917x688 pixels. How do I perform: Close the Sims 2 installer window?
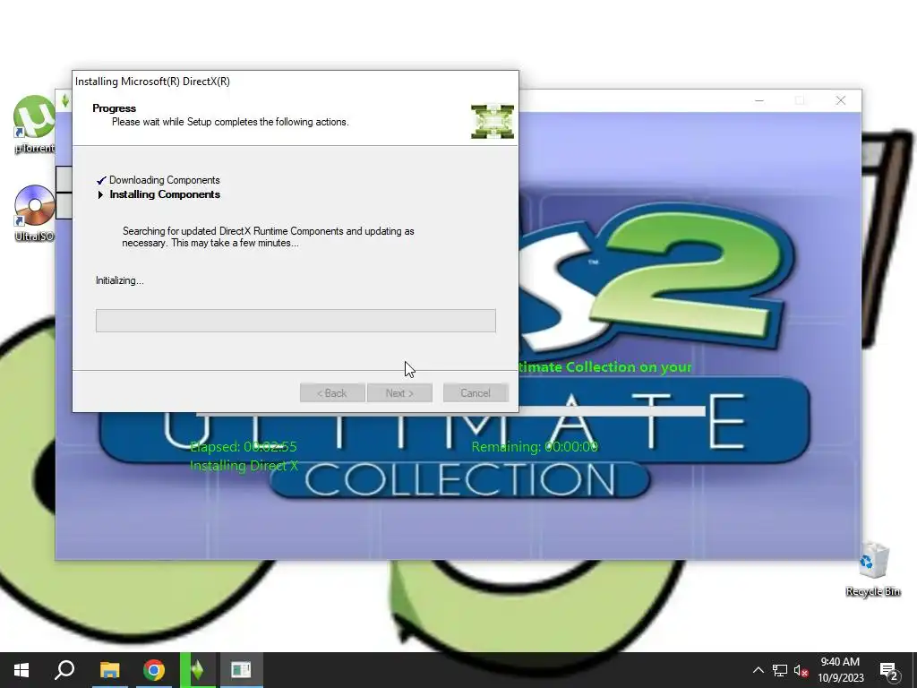841,100
